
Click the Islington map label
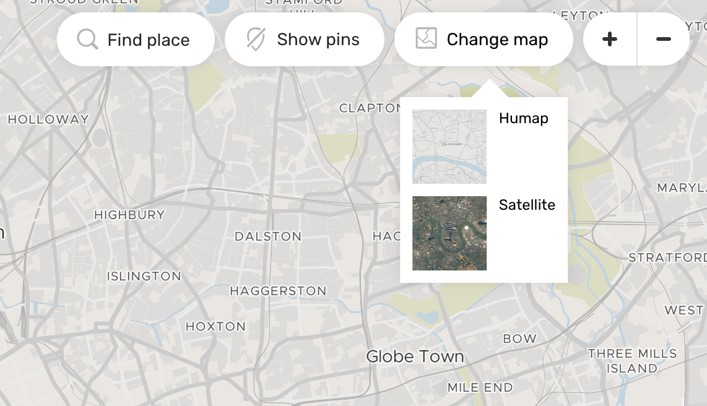tap(144, 275)
